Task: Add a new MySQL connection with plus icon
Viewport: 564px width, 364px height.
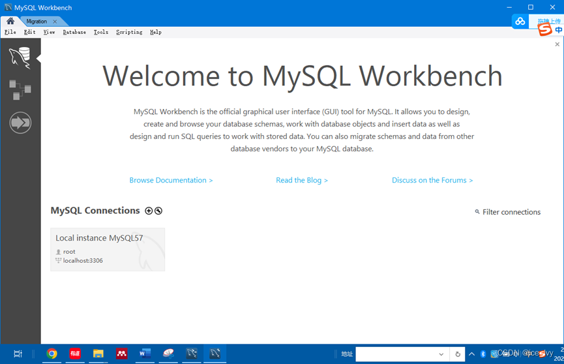Action: tap(149, 211)
